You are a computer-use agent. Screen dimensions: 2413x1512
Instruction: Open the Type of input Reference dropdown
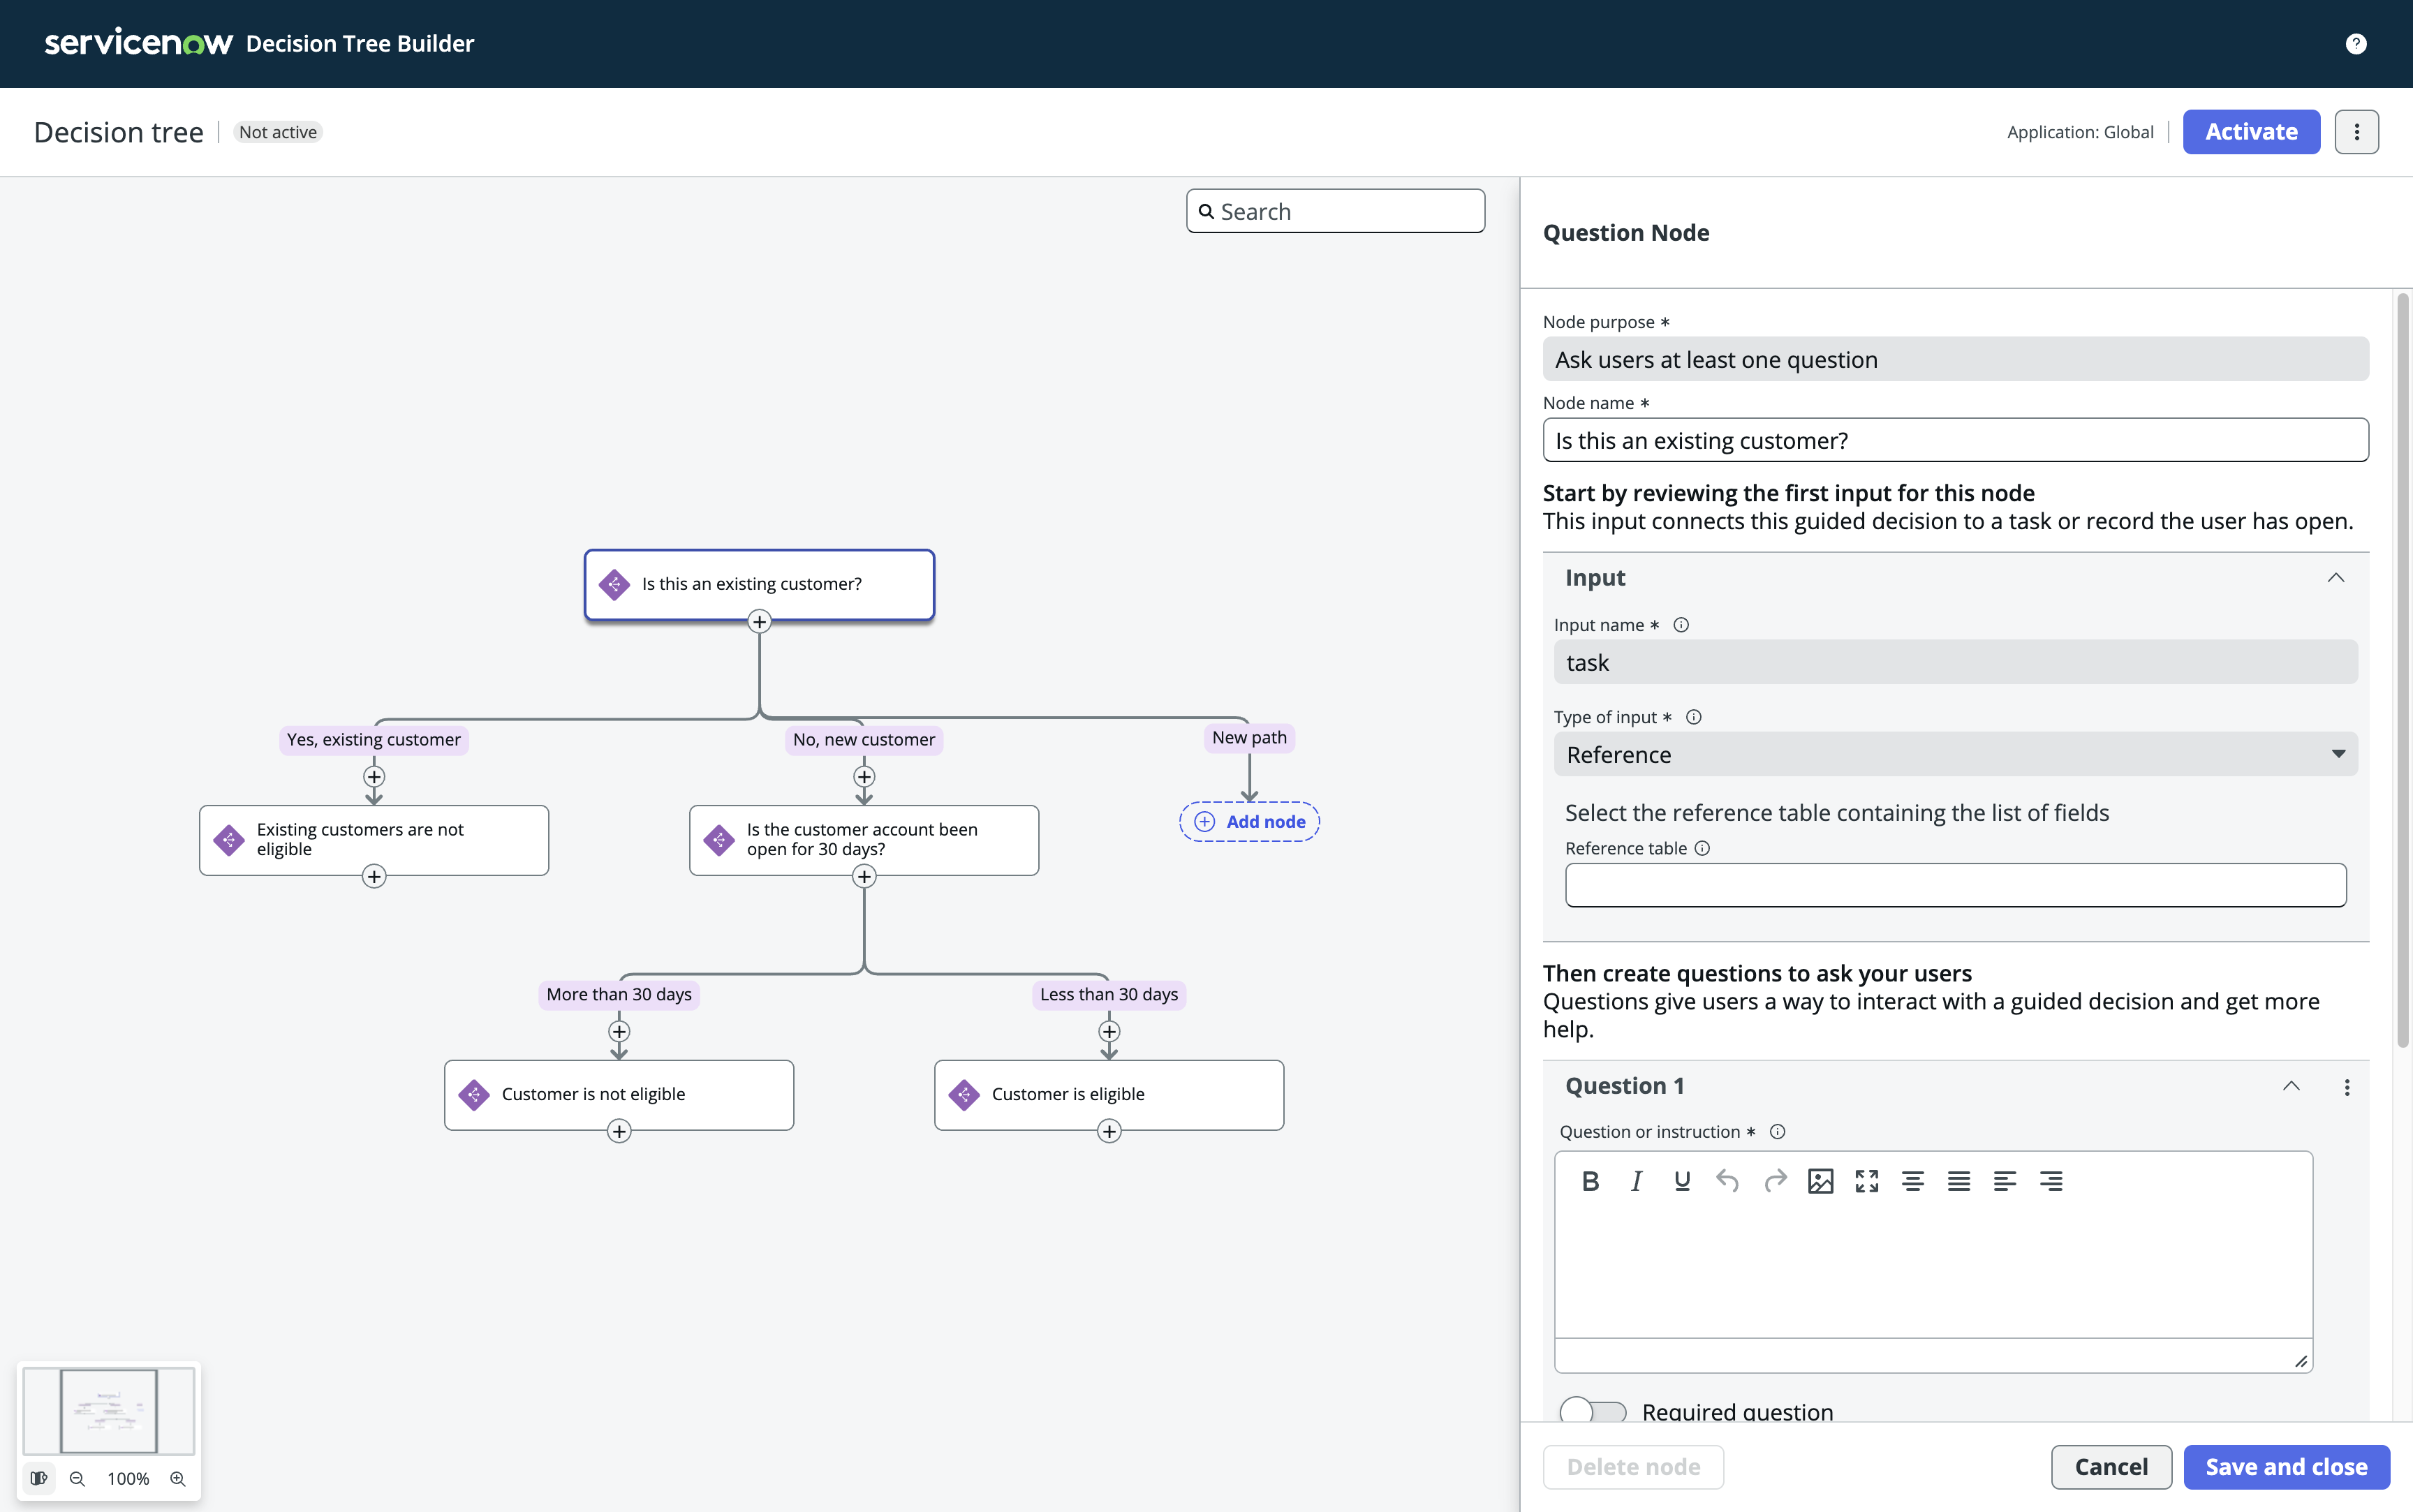click(1955, 754)
